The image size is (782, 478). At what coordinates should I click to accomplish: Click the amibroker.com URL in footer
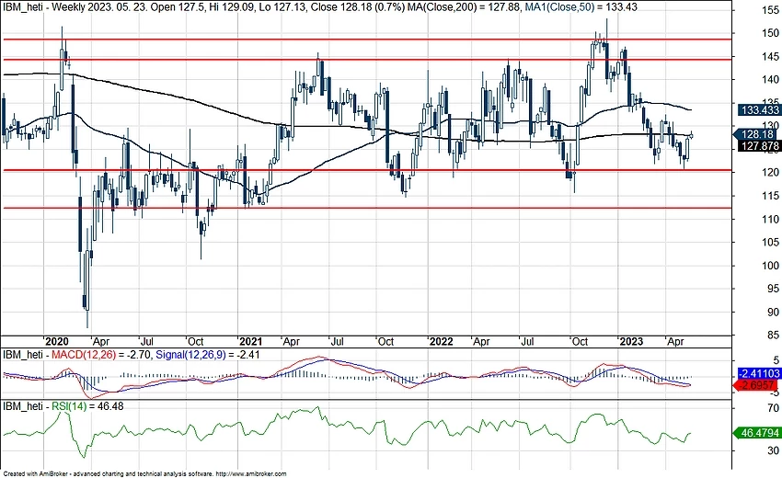point(251,474)
